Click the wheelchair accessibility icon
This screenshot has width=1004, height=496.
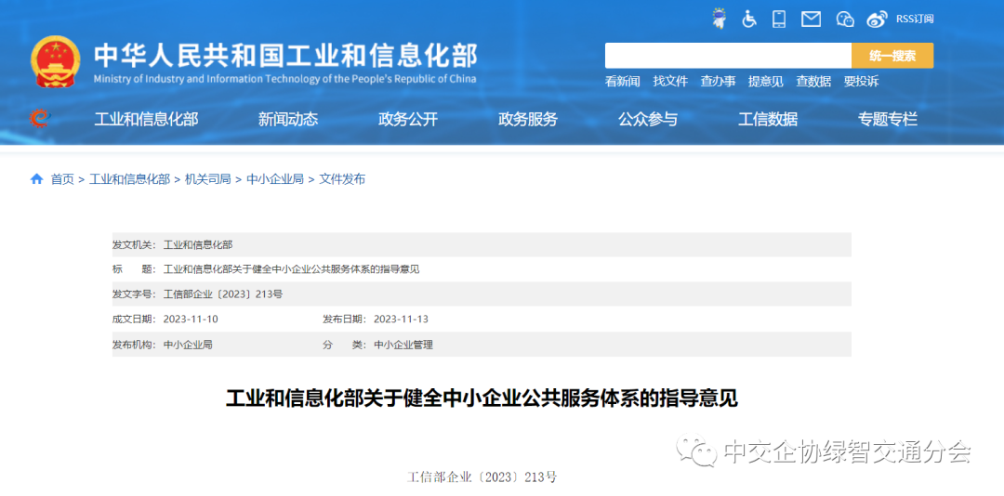(x=749, y=19)
